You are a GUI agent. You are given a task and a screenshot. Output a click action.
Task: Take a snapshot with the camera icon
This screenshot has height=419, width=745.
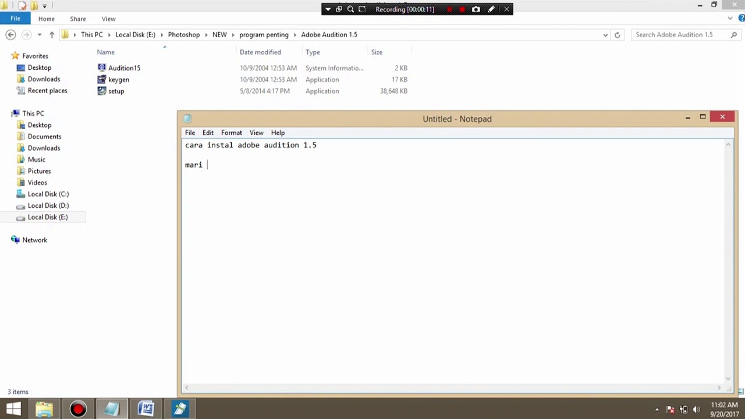click(476, 9)
